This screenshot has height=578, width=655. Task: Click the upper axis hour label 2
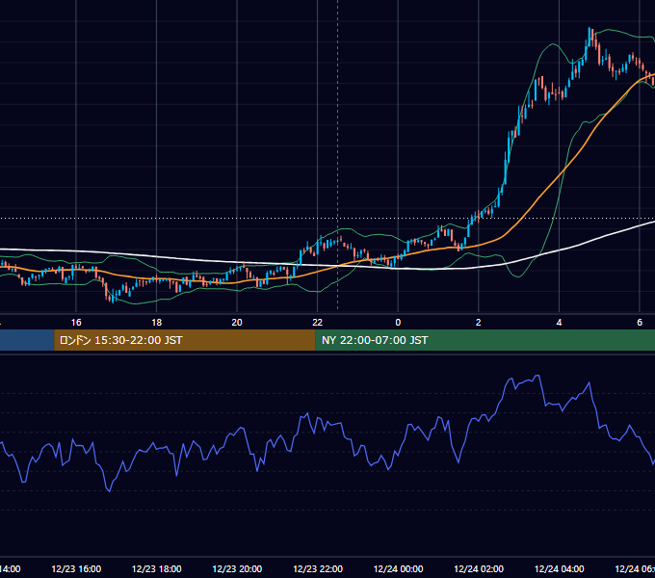coord(479,323)
